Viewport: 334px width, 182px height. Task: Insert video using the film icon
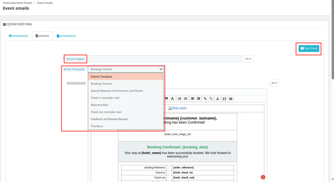[x=224, y=99]
